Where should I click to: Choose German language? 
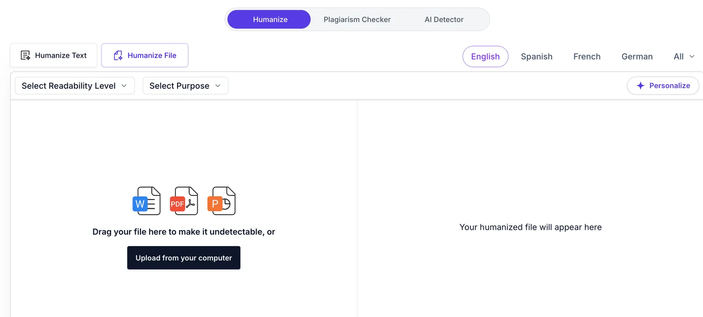tap(637, 57)
